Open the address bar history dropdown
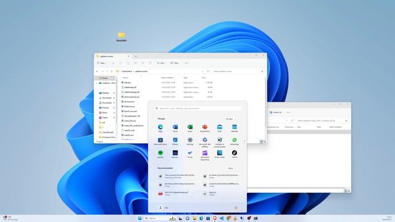The image size is (395, 222). 203,72
